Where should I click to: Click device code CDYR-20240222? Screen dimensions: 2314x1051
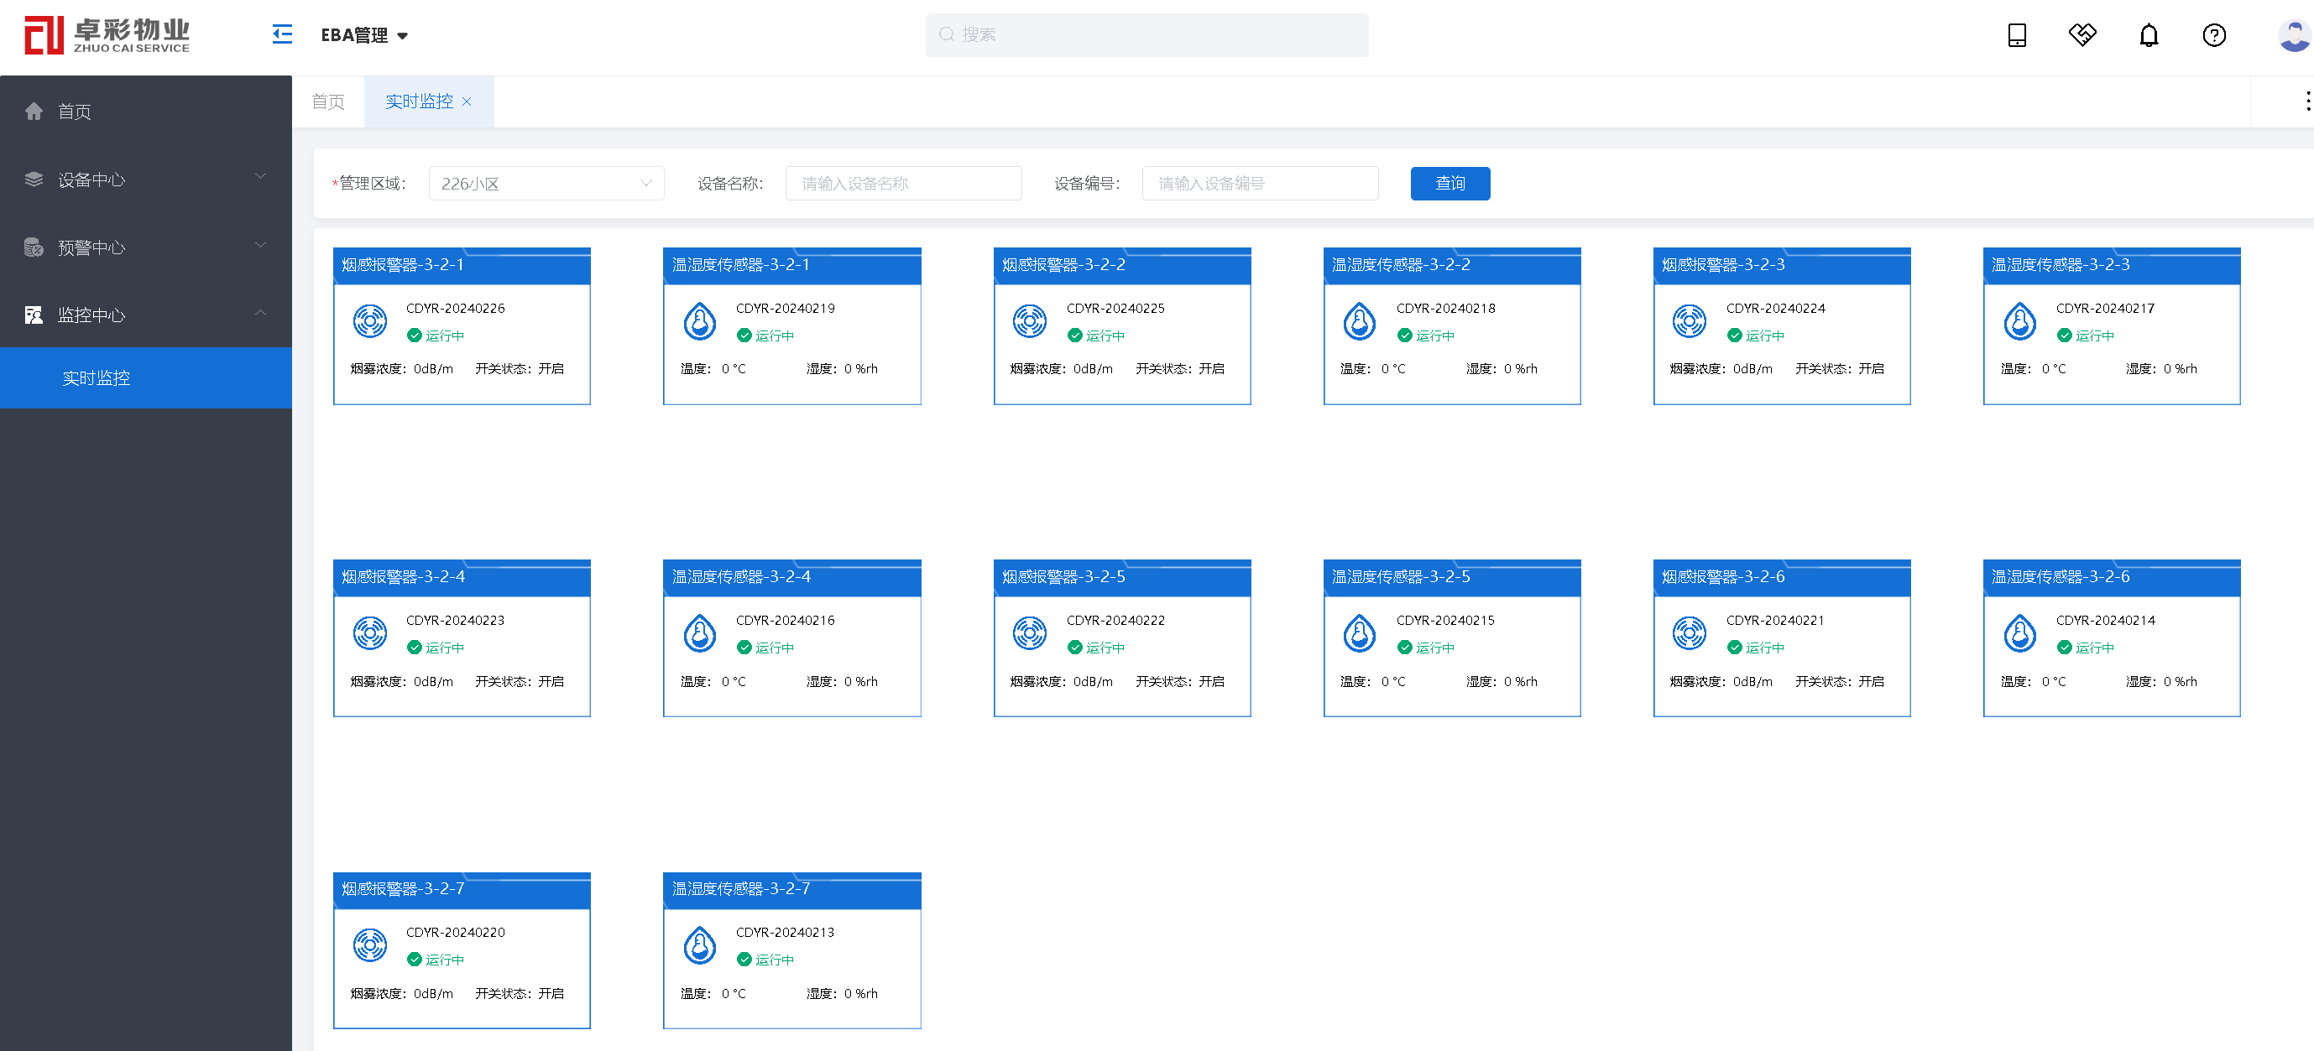click(1115, 620)
